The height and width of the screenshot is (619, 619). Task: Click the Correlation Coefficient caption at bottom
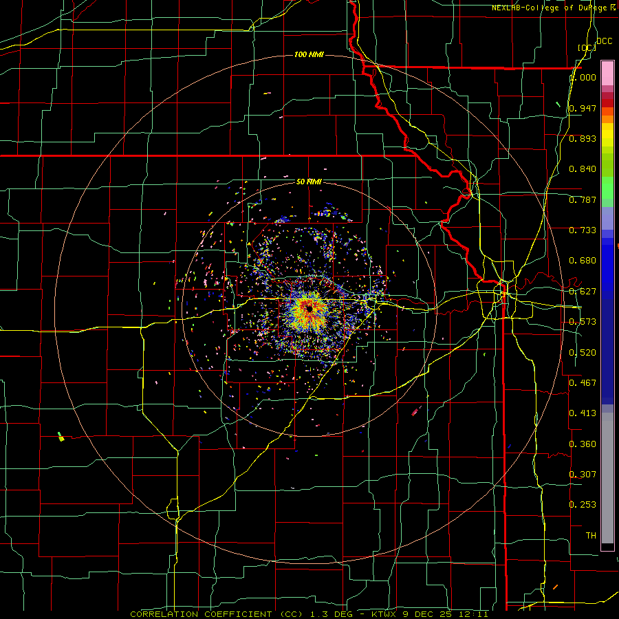[309, 614]
